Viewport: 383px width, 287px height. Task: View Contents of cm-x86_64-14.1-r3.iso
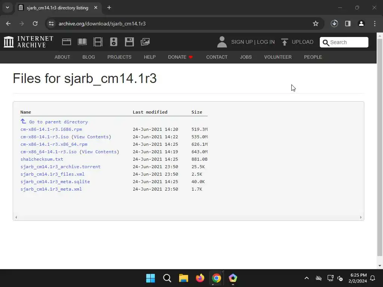pyautogui.click(x=99, y=152)
